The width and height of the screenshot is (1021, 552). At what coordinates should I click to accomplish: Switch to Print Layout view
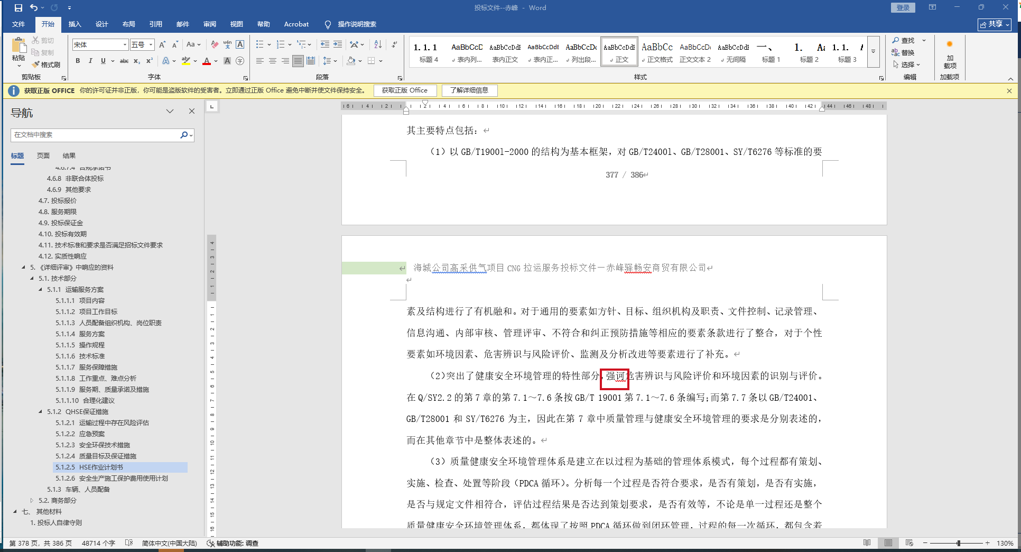click(x=888, y=543)
